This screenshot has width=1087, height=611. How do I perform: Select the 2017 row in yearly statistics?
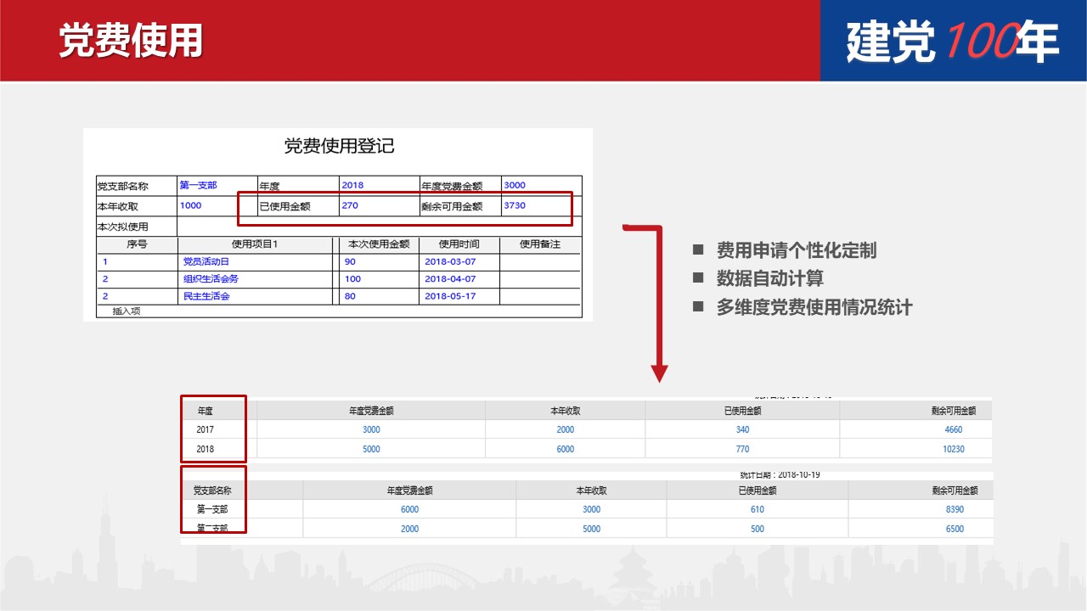206,429
